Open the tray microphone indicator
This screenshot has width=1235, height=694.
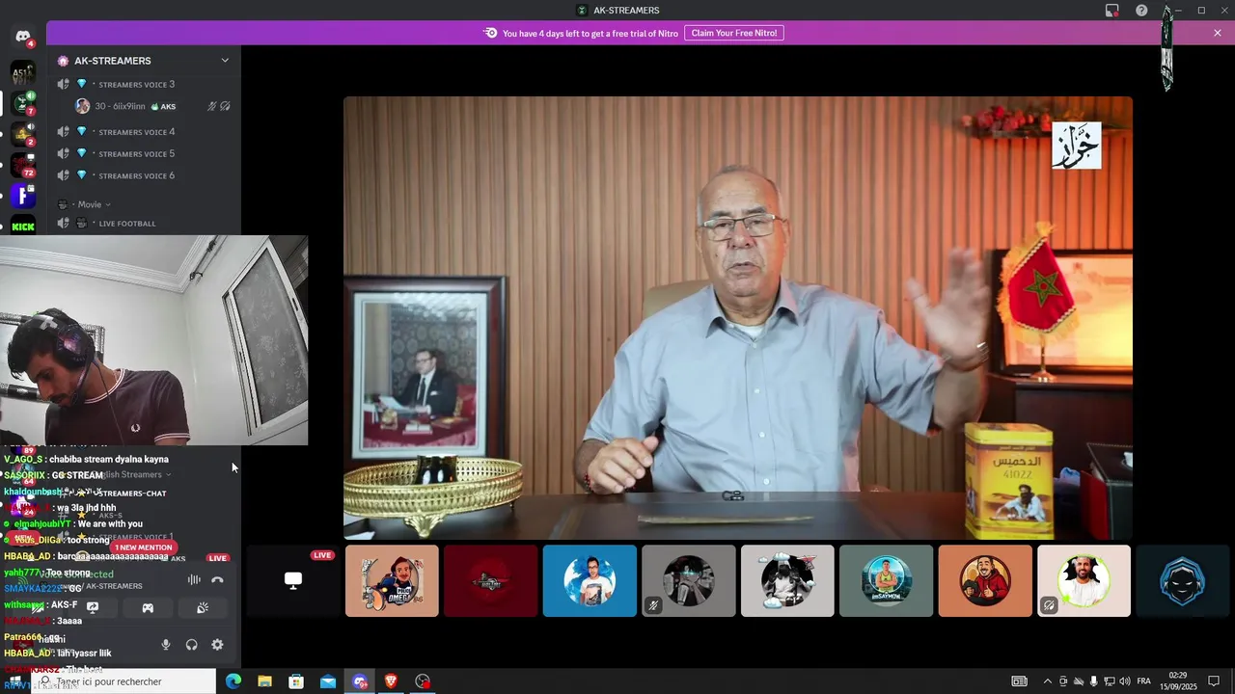(1094, 681)
